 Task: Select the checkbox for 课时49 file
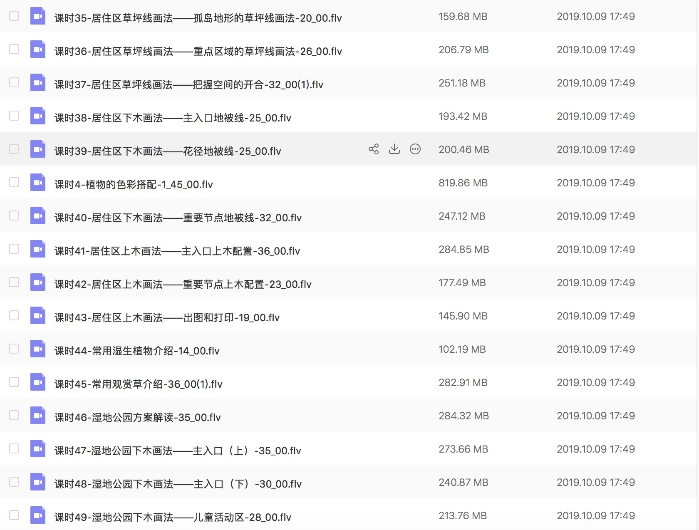point(14,515)
